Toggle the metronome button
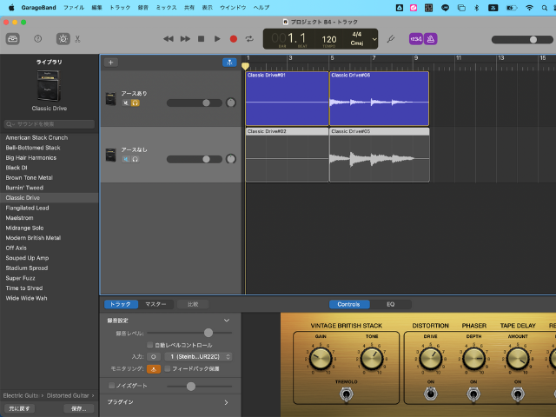 431,38
